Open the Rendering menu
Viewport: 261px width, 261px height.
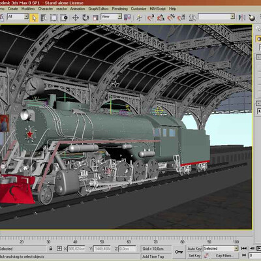click(119, 8)
